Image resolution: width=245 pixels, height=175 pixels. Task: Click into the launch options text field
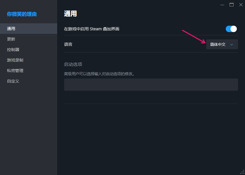tap(151, 84)
